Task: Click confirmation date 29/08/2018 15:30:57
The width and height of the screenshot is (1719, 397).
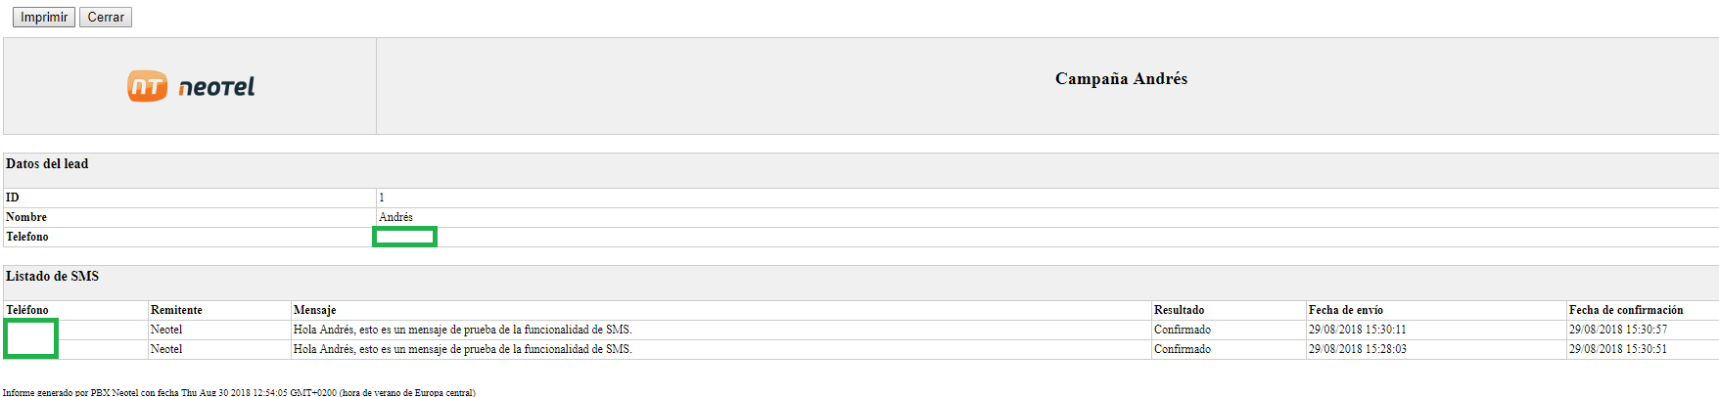Action: [x=1617, y=330]
